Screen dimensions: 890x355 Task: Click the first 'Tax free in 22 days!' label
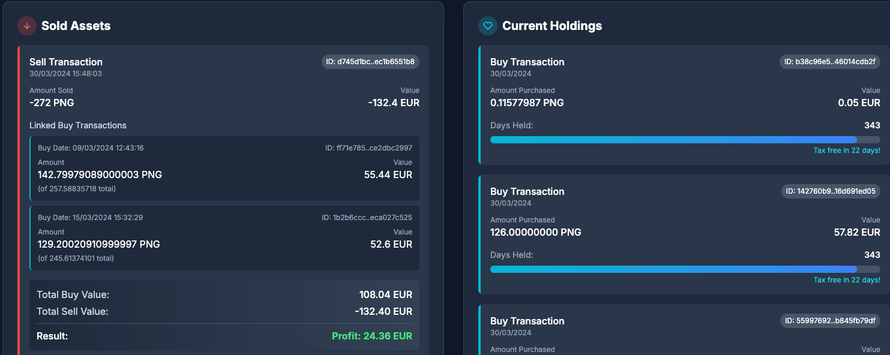pos(847,151)
